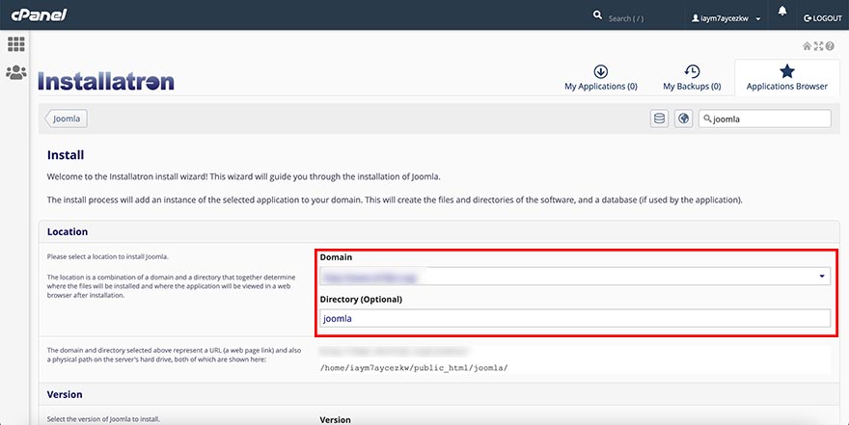
Task: Click the Directory (Optional) field
Action: 575,318
